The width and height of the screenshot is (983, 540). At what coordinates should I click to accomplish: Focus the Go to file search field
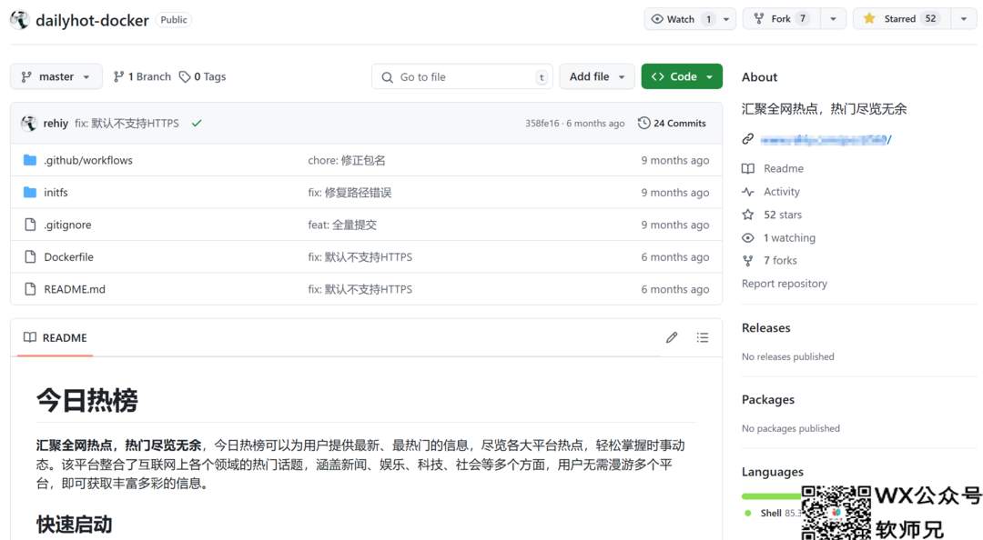(462, 76)
